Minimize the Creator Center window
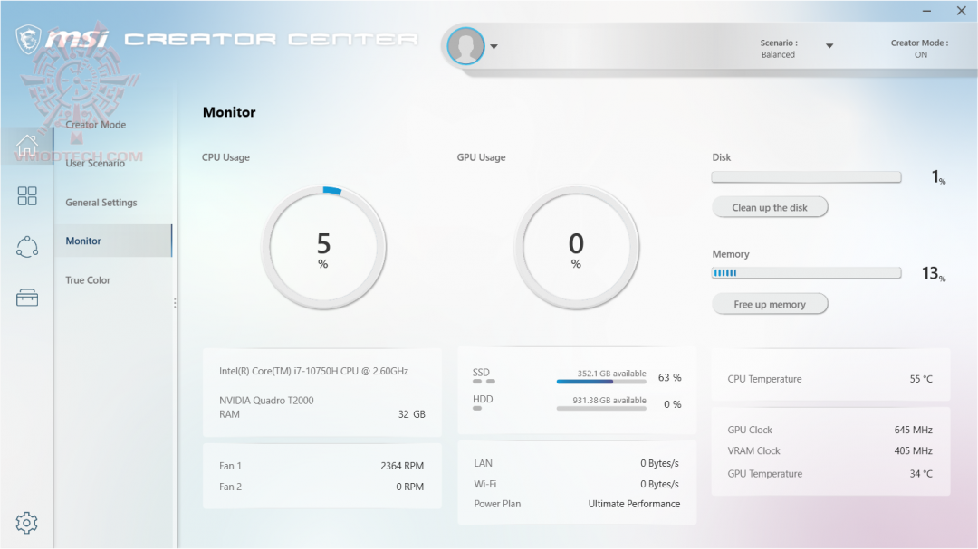Viewport: 978px width, 549px height. tap(927, 11)
